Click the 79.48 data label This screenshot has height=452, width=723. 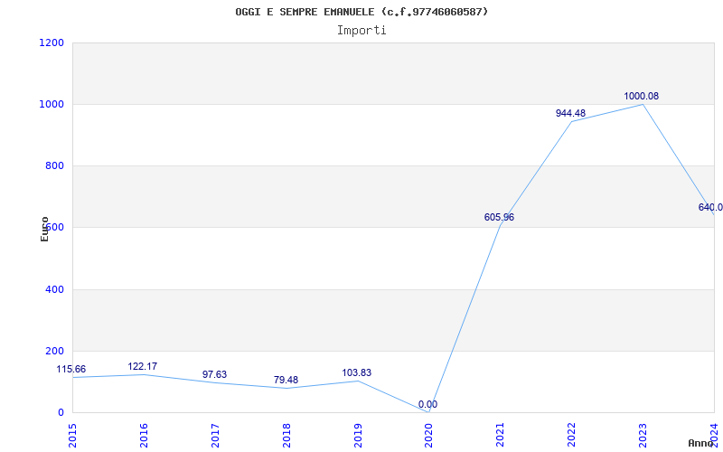pos(286,380)
